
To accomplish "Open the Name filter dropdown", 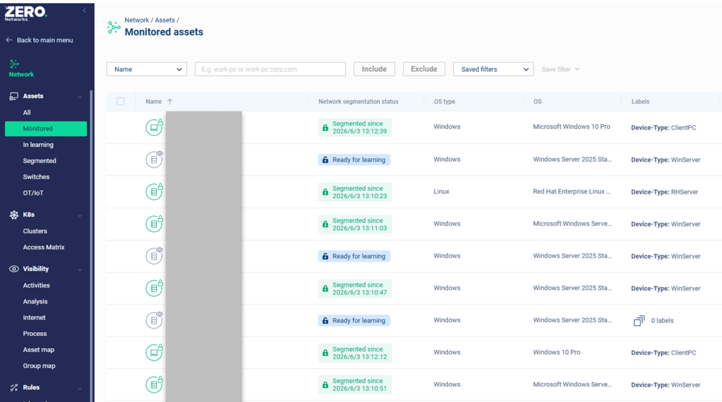I will click(x=147, y=69).
